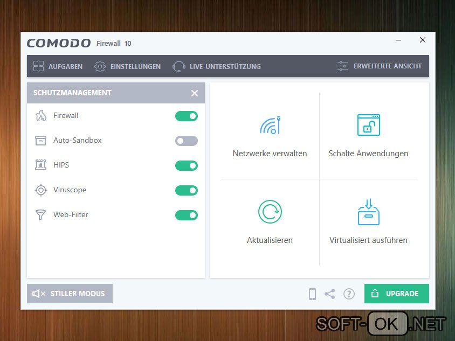Image resolution: width=455 pixels, height=341 pixels.
Task: Open the help question mark icon
Action: pos(349,294)
